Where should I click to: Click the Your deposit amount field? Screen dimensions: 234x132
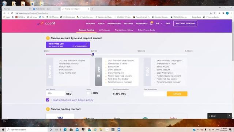click(55, 93)
